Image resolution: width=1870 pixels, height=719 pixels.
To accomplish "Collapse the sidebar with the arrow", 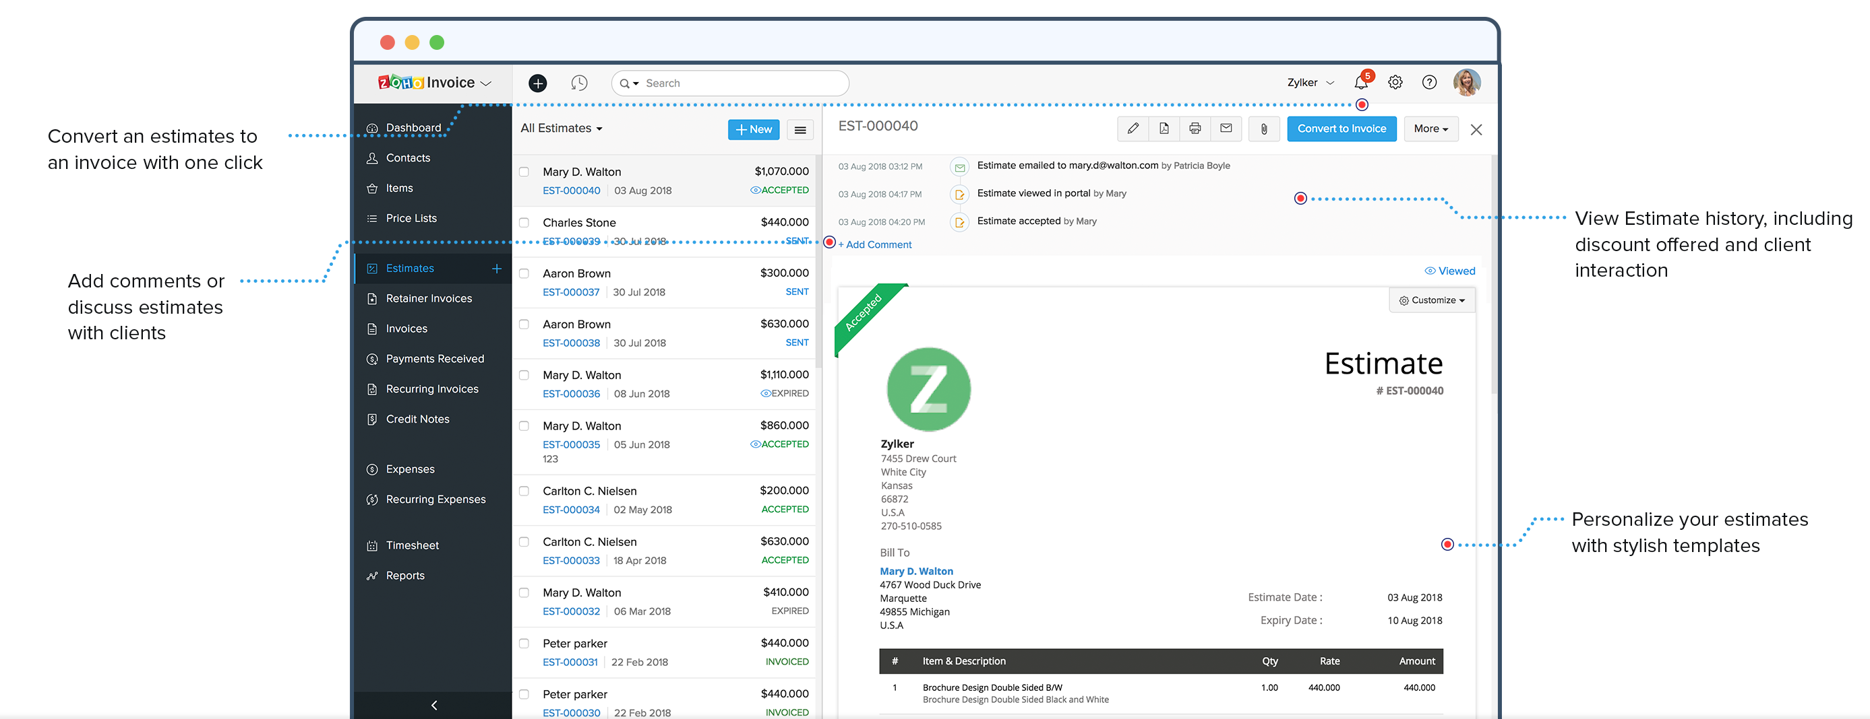I will click(x=434, y=706).
